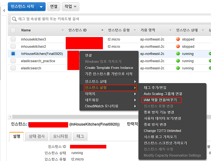Open the 가용 영역 column dropdown
This screenshot has height=161, width=211.
point(170,30)
